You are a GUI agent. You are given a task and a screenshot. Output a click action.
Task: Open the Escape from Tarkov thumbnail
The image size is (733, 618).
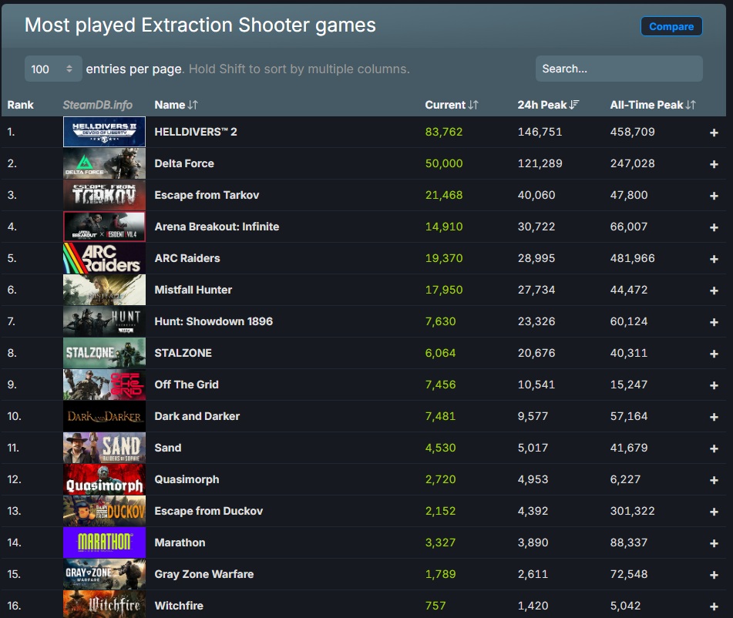104,195
